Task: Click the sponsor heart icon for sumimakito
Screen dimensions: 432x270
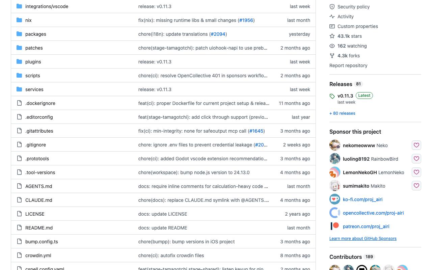Action: (416, 186)
